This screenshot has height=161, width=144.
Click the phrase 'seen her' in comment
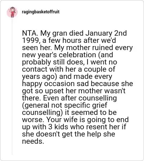pyautogui.click(x=36, y=48)
